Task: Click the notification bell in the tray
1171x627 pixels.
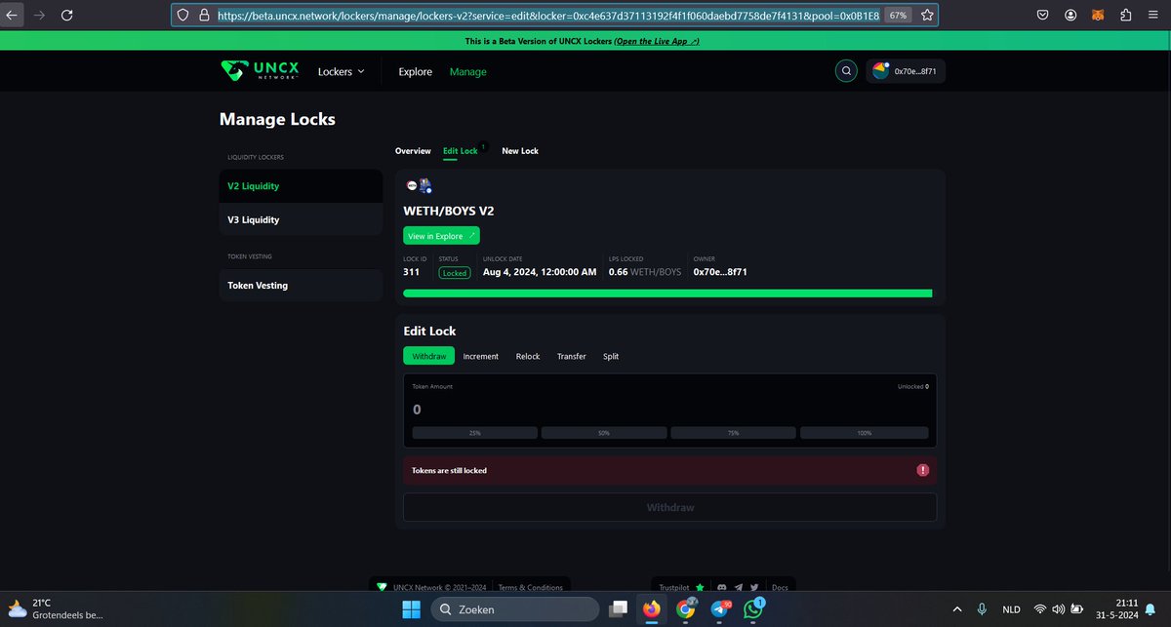Action: point(1151,609)
